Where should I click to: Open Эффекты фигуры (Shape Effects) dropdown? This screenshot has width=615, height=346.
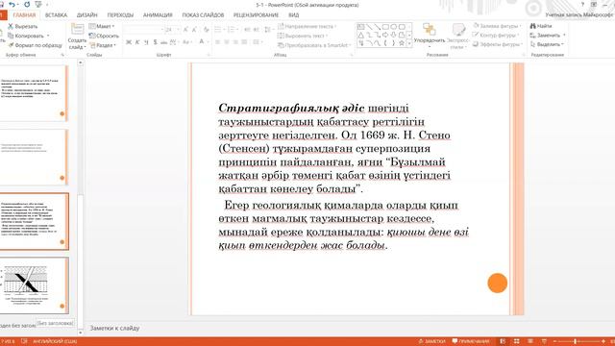(498, 44)
